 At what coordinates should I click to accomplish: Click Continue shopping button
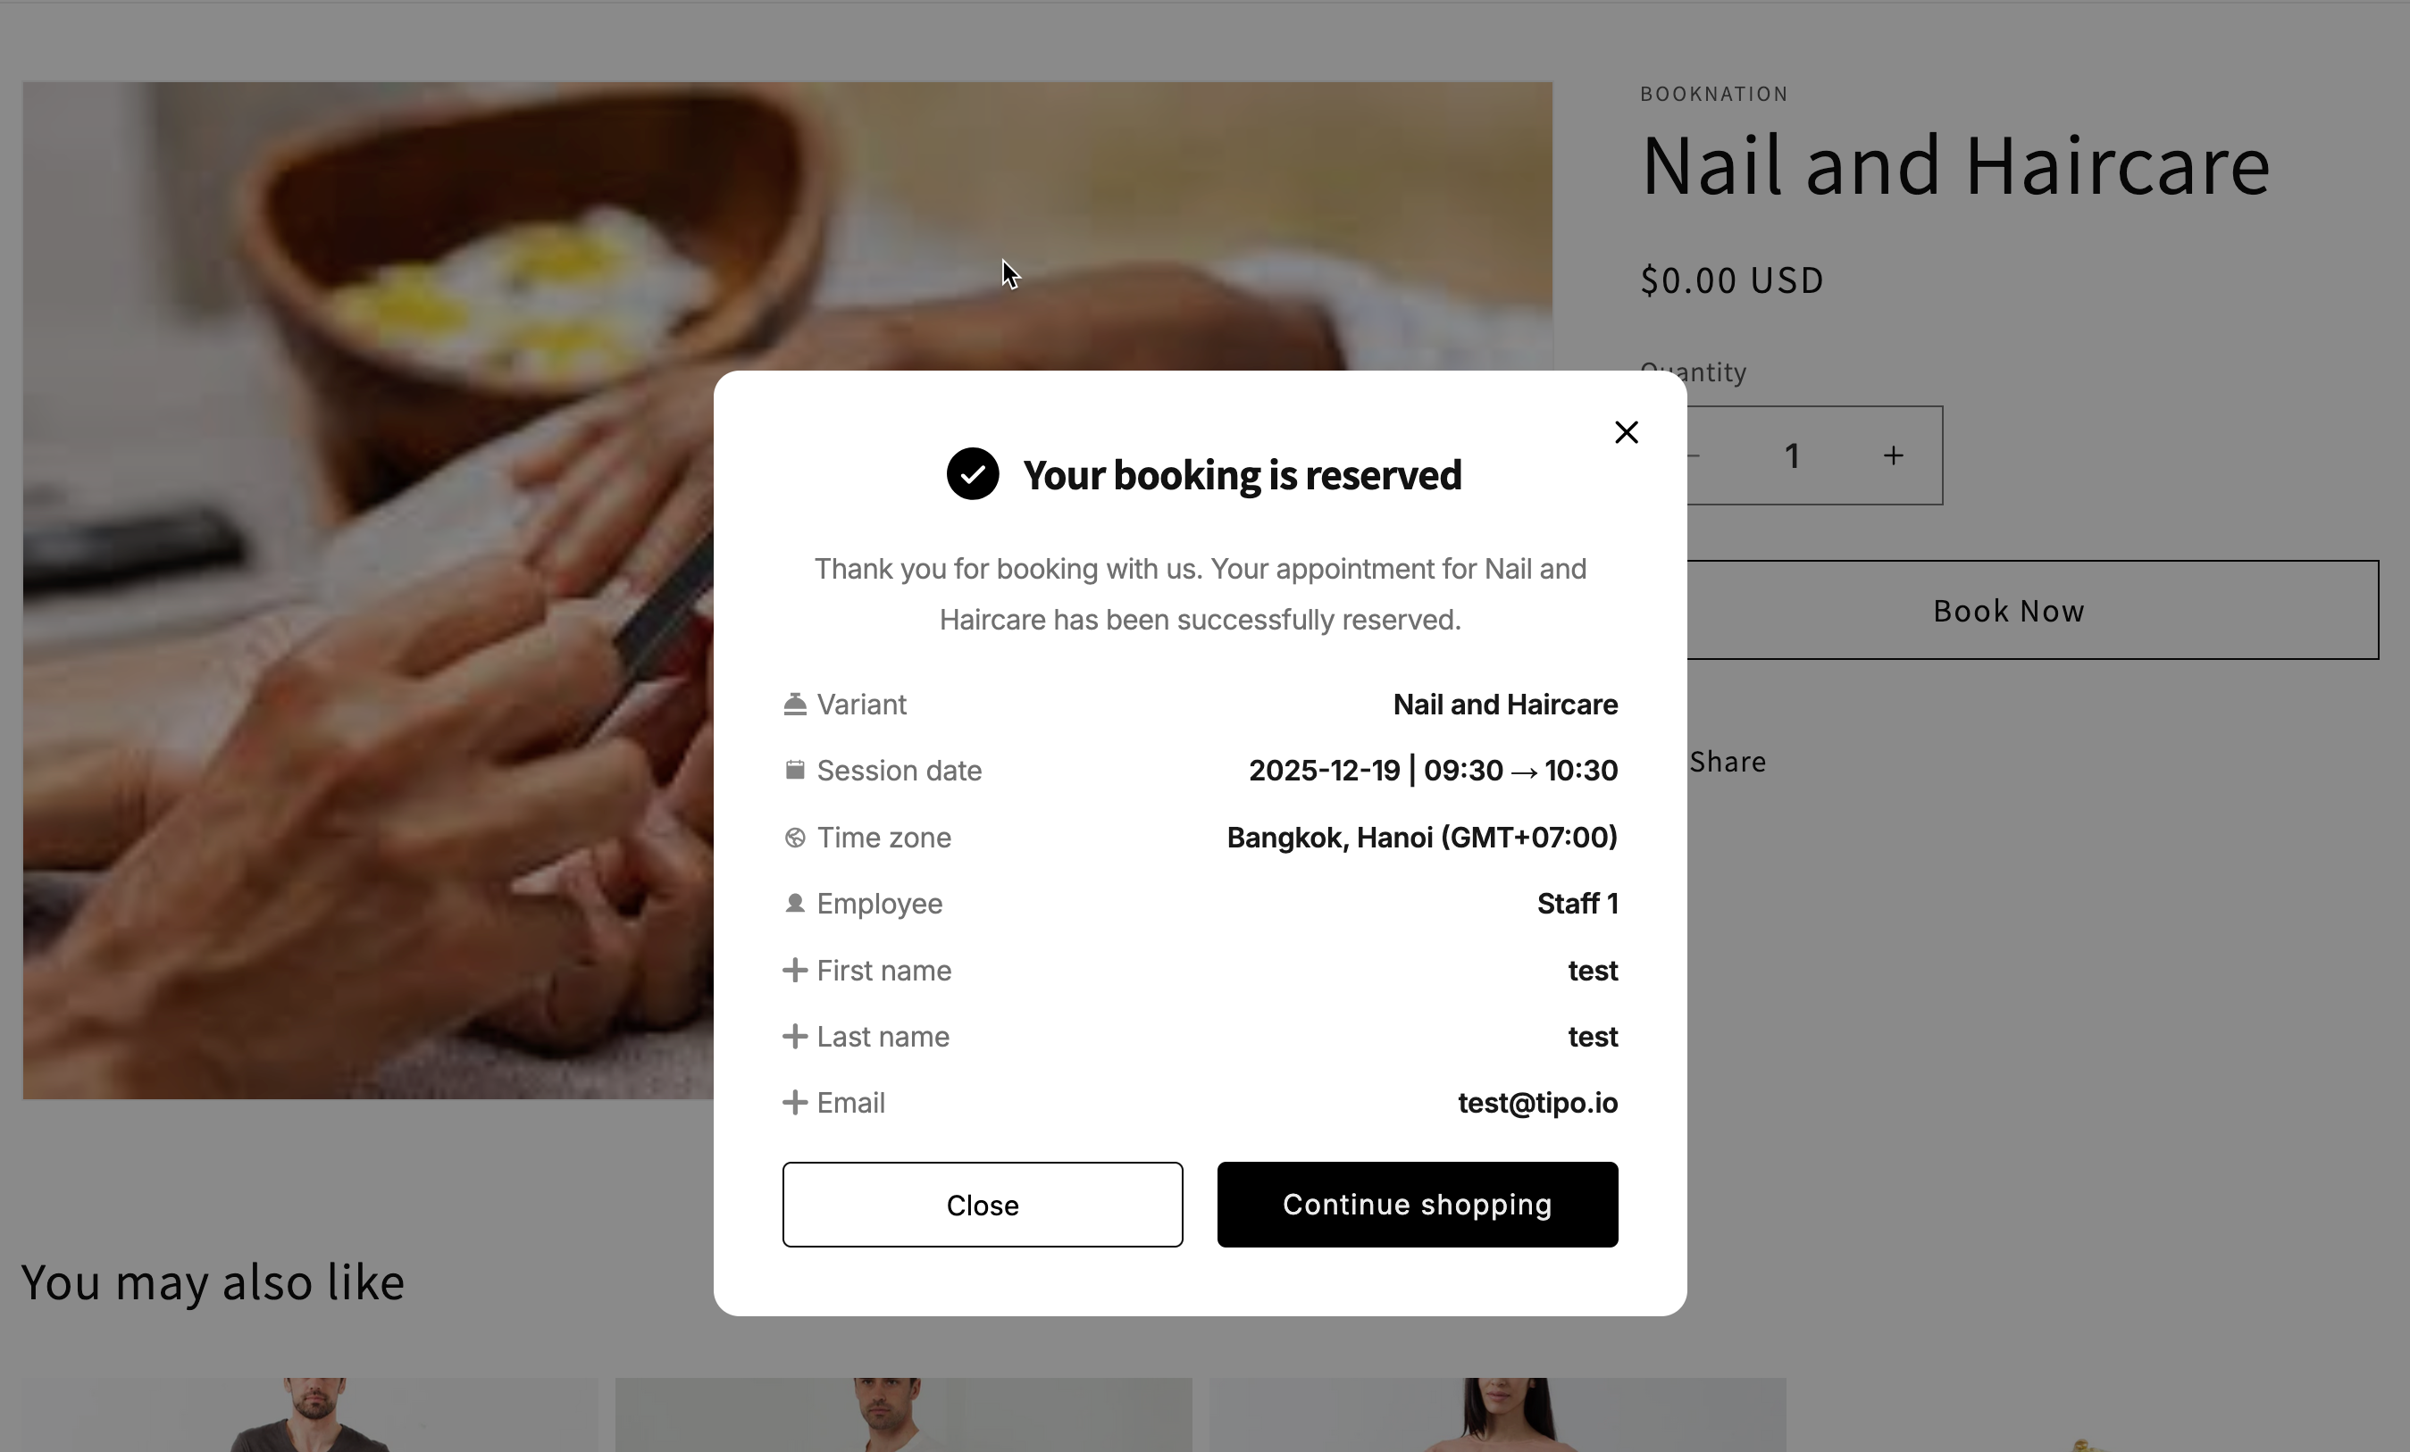coord(1418,1205)
